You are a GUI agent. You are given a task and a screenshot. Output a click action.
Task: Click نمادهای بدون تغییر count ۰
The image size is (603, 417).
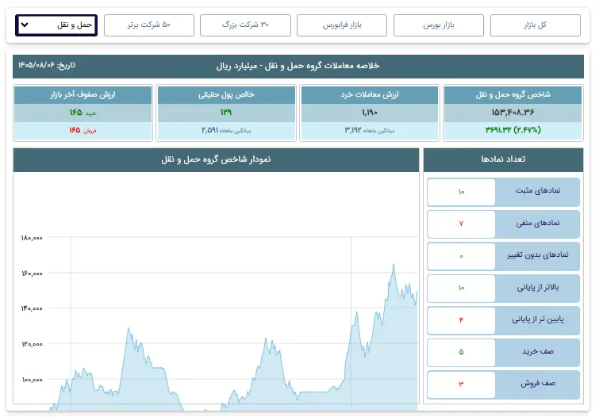pyautogui.click(x=461, y=256)
